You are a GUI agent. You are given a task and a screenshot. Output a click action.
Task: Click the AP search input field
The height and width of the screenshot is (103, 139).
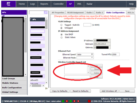point(37,12)
